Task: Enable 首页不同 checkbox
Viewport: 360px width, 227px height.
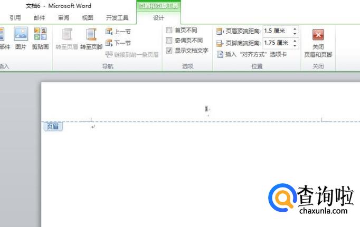Action: pos(169,30)
